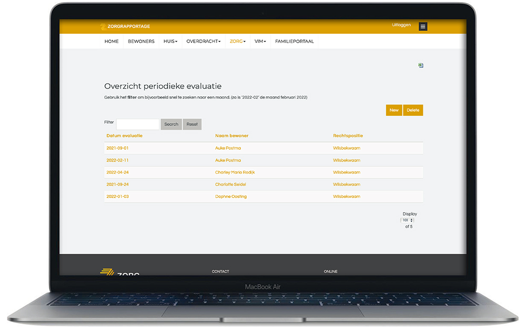Expand the VIM dropdown menu

pyautogui.click(x=260, y=42)
